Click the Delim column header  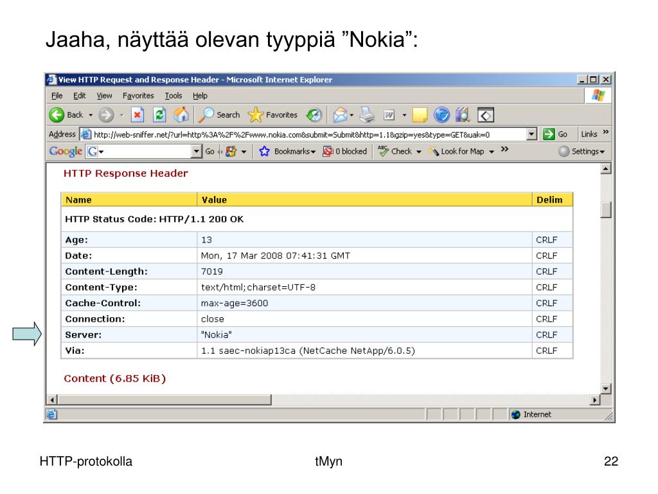point(552,200)
